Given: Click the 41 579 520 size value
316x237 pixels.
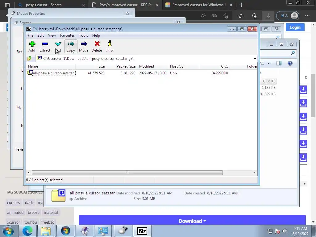Looking at the screenshot, I should (x=96, y=73).
